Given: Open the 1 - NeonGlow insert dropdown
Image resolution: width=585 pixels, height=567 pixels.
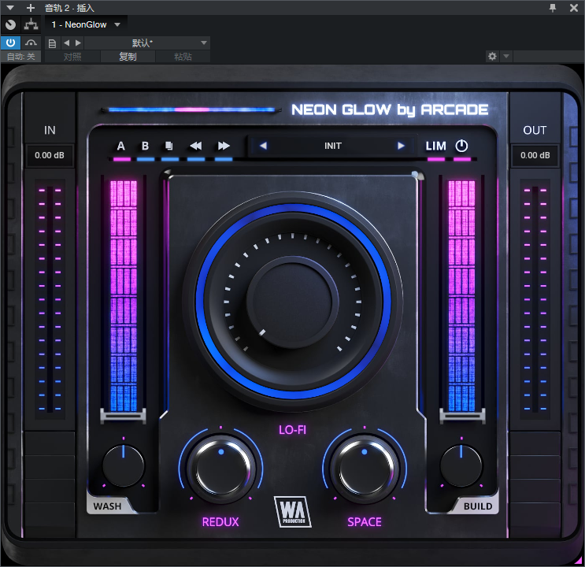Looking at the screenshot, I should tap(86, 24).
